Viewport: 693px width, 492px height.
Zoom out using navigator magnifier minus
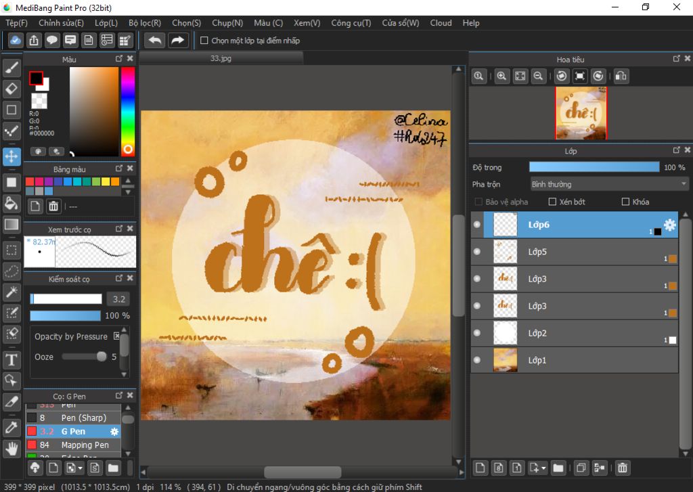tap(538, 76)
